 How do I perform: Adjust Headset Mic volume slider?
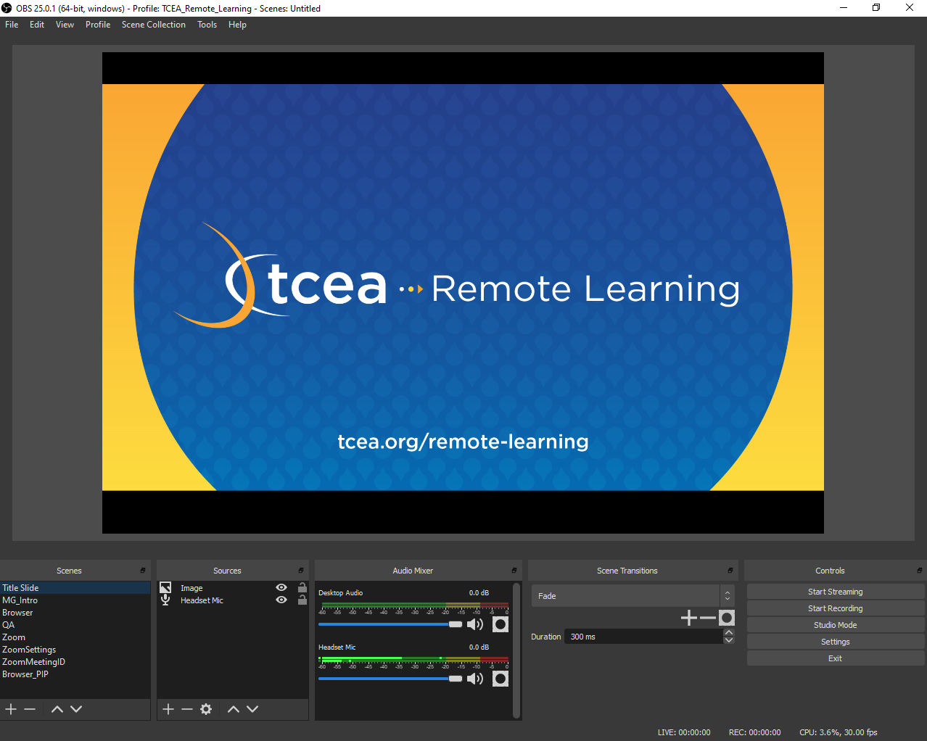[x=390, y=679]
